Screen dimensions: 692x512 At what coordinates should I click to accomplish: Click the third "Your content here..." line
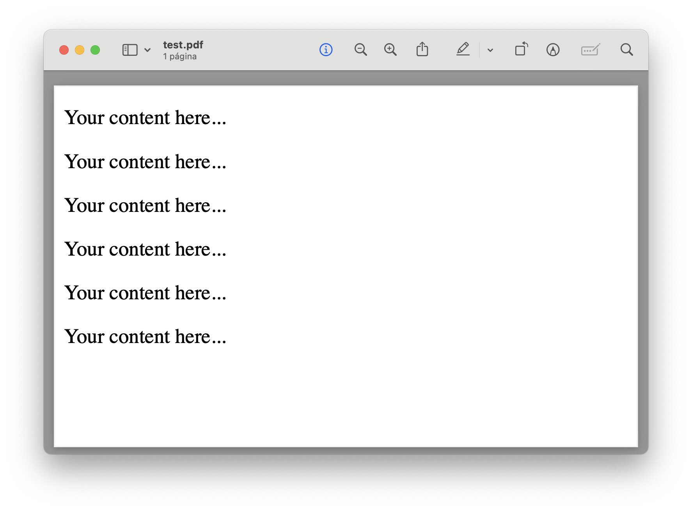tap(145, 206)
